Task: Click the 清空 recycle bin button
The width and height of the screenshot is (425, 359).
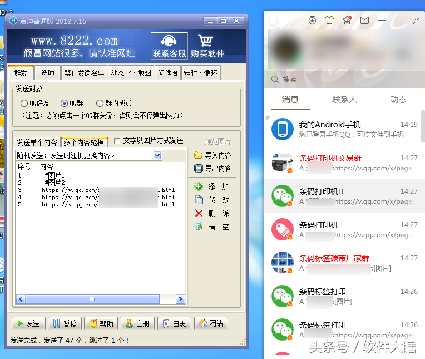Action: click(212, 227)
